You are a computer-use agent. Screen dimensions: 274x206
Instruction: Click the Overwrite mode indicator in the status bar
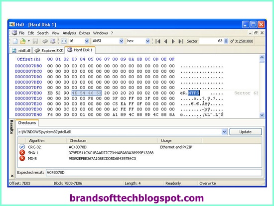point(208,183)
